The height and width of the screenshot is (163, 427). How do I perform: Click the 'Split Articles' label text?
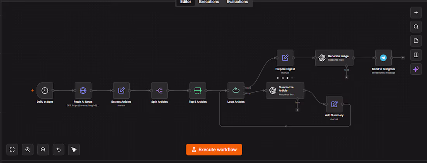pyautogui.click(x=160, y=102)
